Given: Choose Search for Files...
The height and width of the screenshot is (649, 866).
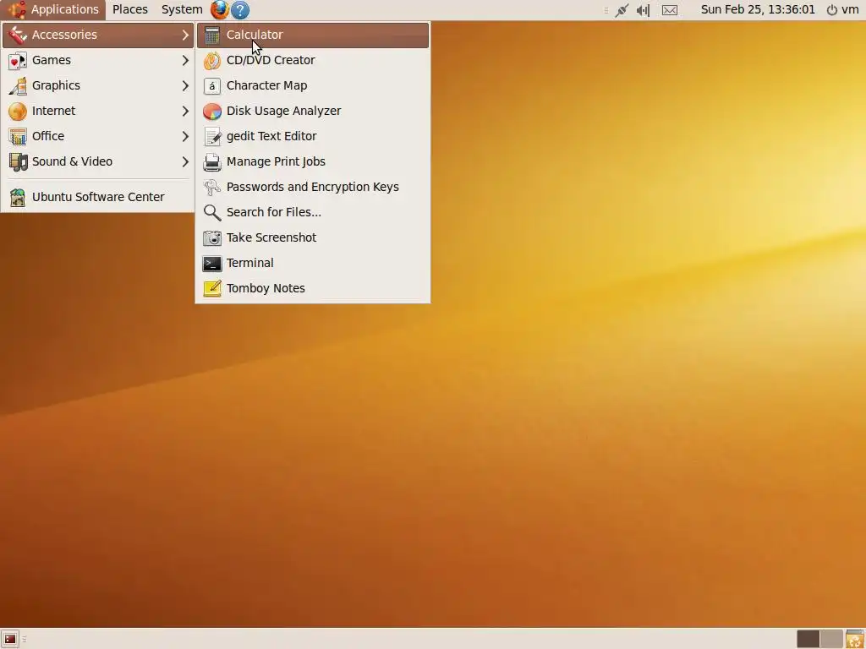Looking at the screenshot, I should (x=313, y=212).
